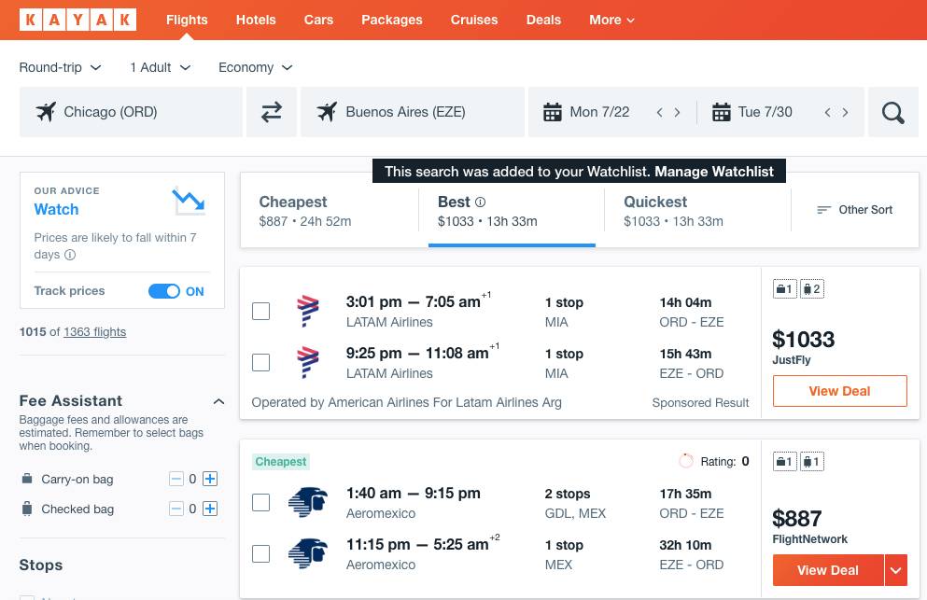
Task: Click departure date Mon 7/22
Action: coord(599,112)
